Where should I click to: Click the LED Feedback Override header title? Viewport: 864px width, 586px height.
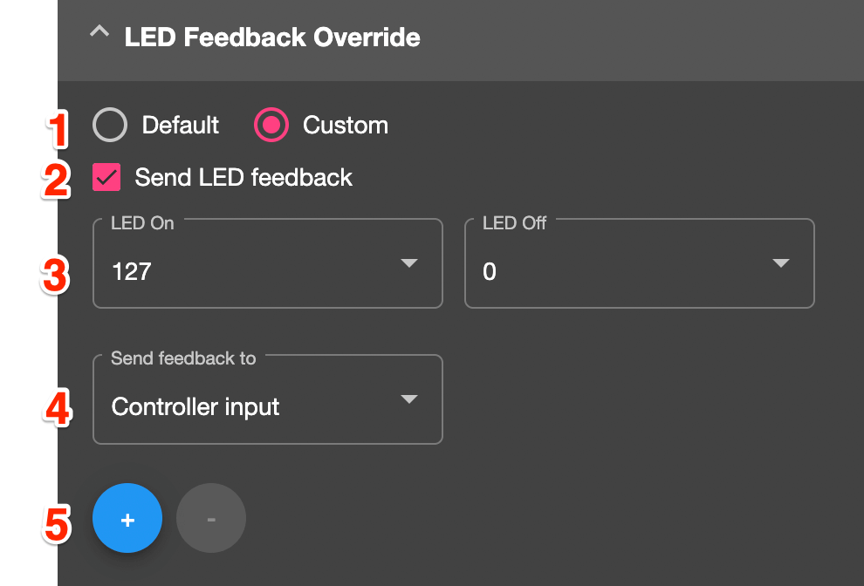click(272, 37)
